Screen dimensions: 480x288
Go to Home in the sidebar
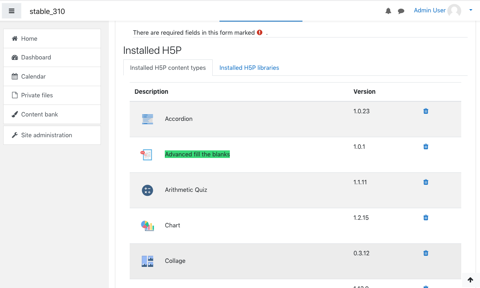52,39
